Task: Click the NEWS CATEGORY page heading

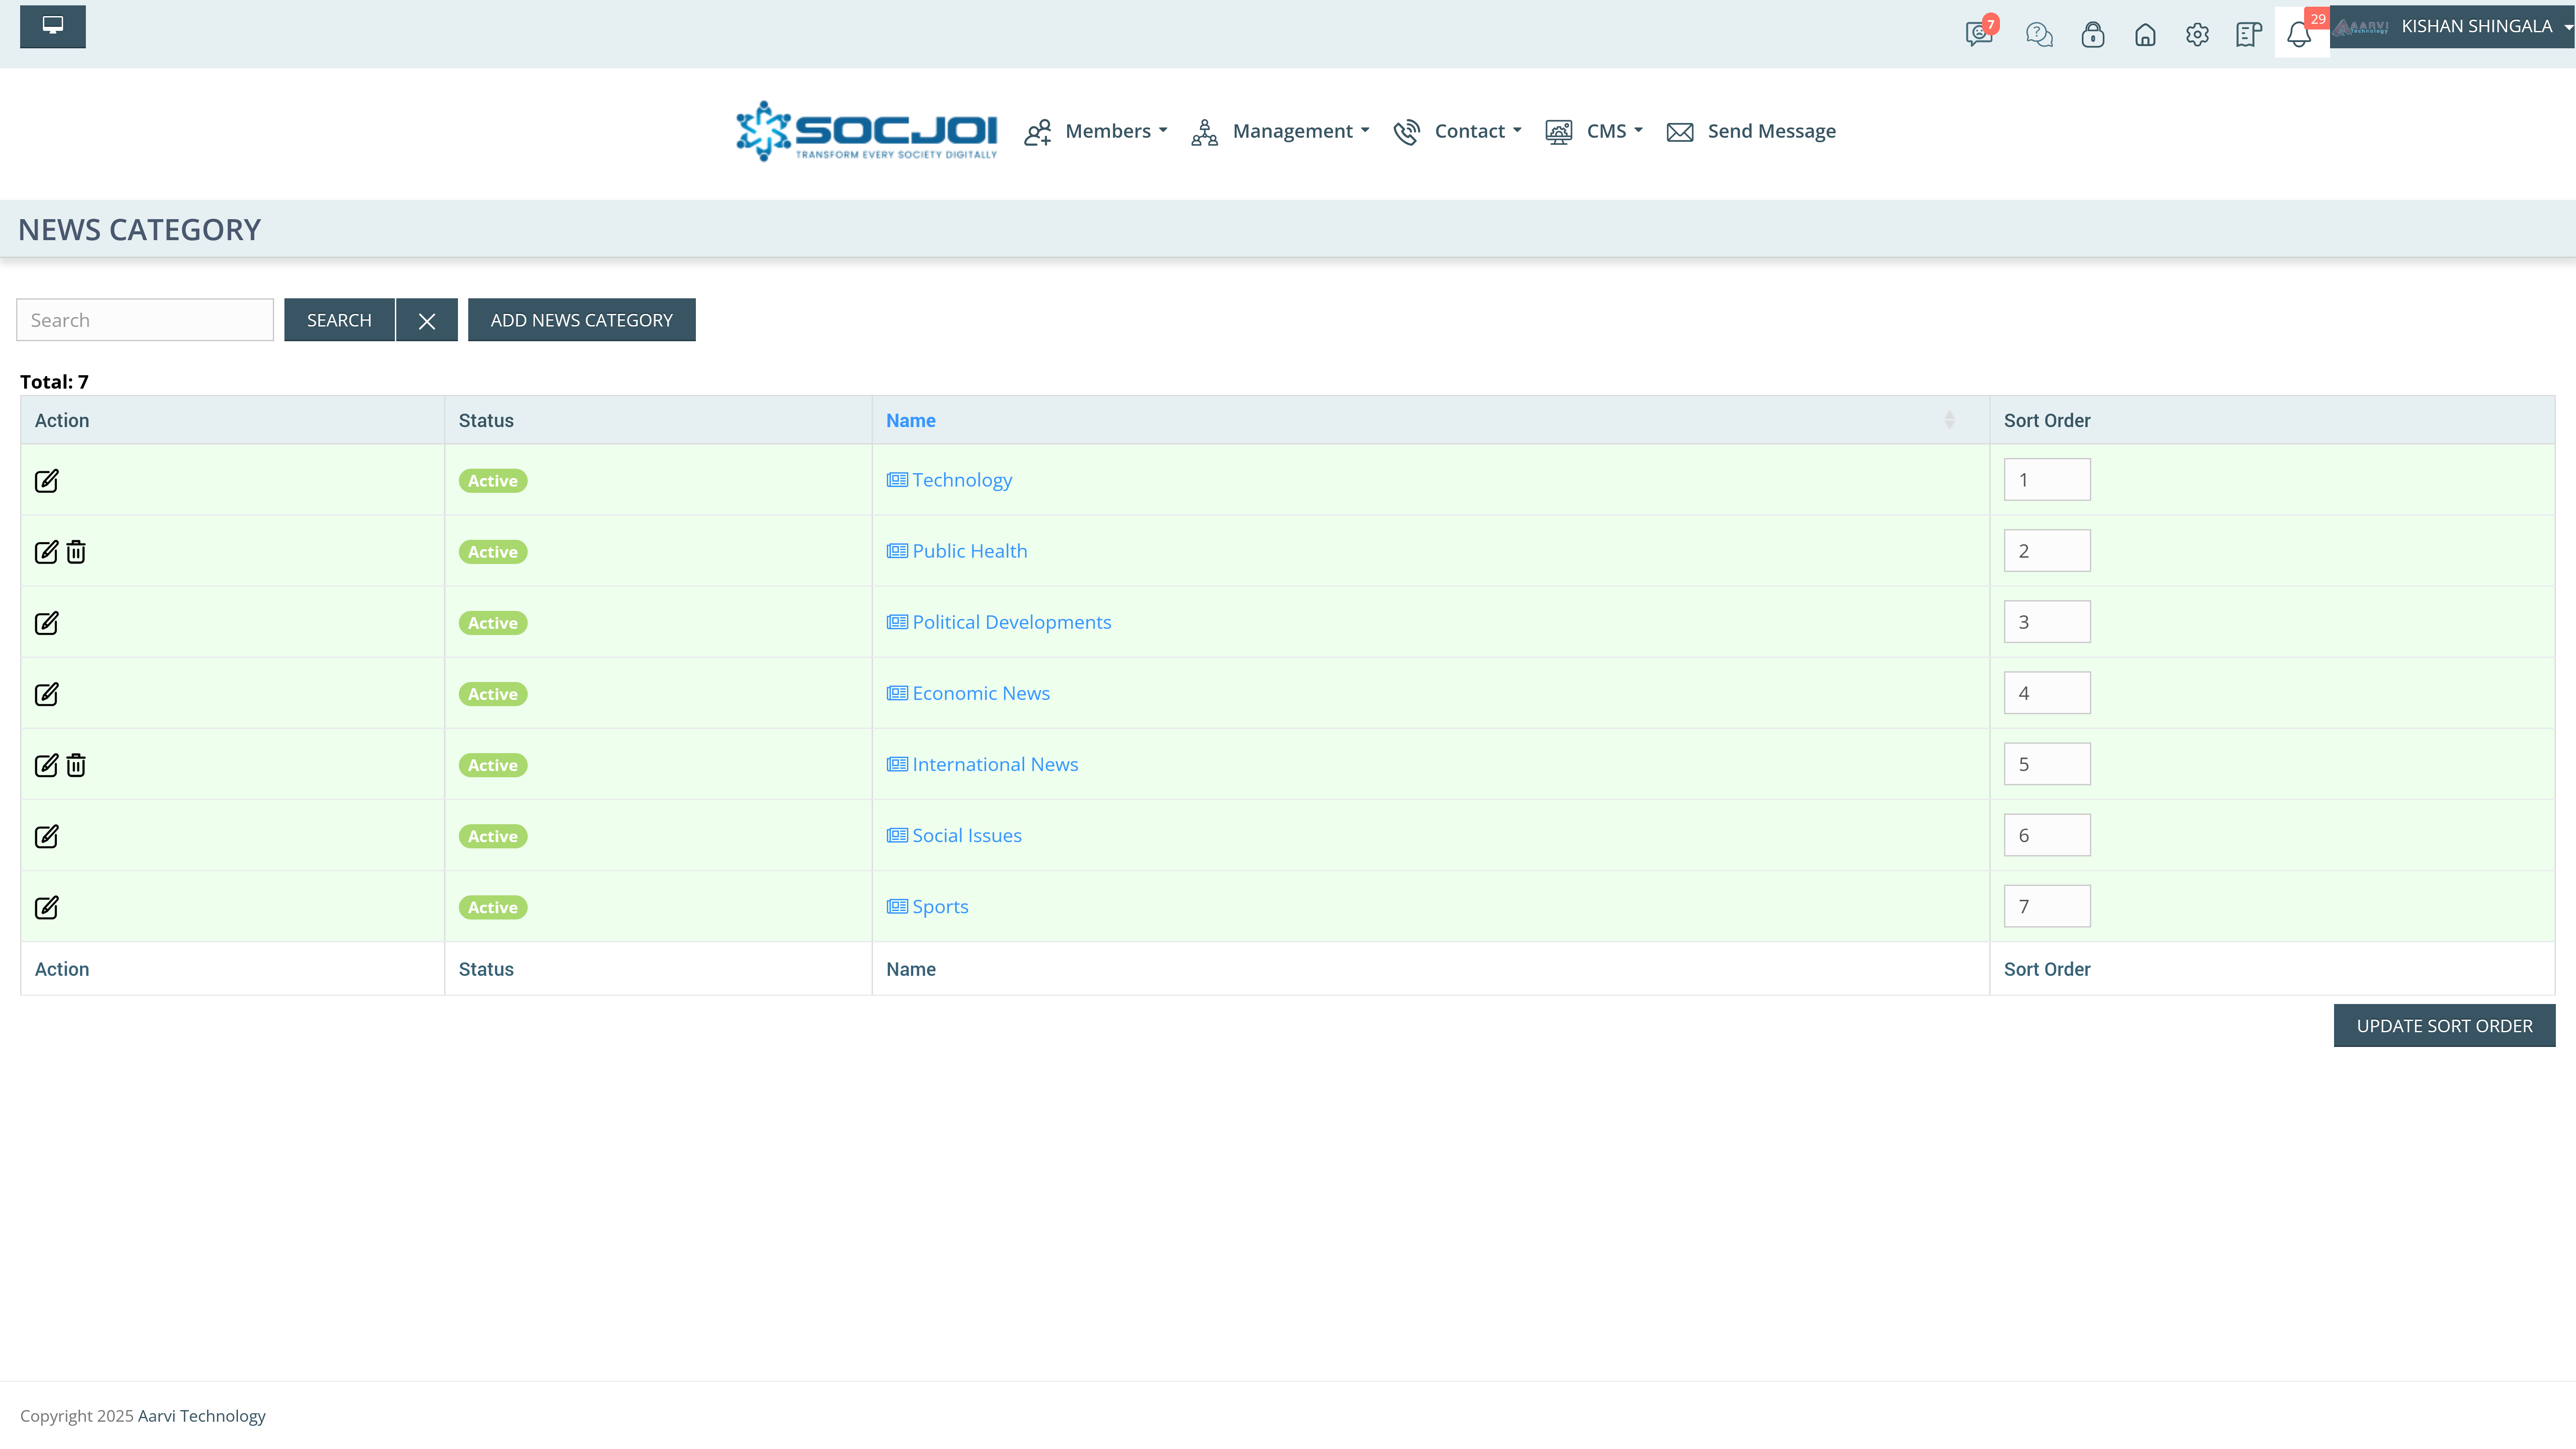Action: point(139,230)
